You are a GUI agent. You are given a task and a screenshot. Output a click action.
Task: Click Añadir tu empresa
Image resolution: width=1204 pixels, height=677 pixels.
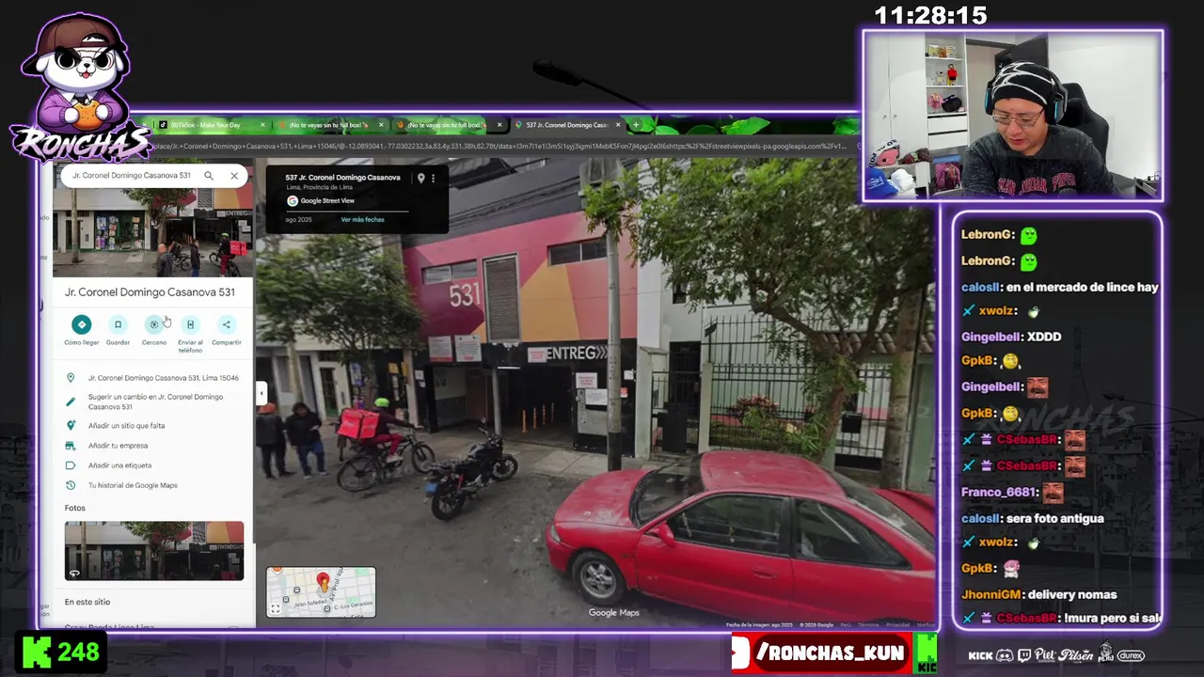pos(118,446)
